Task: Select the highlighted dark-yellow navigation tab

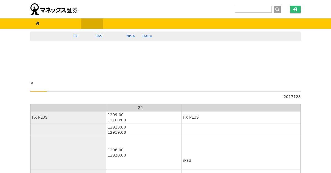Action: pyautogui.click(x=92, y=24)
